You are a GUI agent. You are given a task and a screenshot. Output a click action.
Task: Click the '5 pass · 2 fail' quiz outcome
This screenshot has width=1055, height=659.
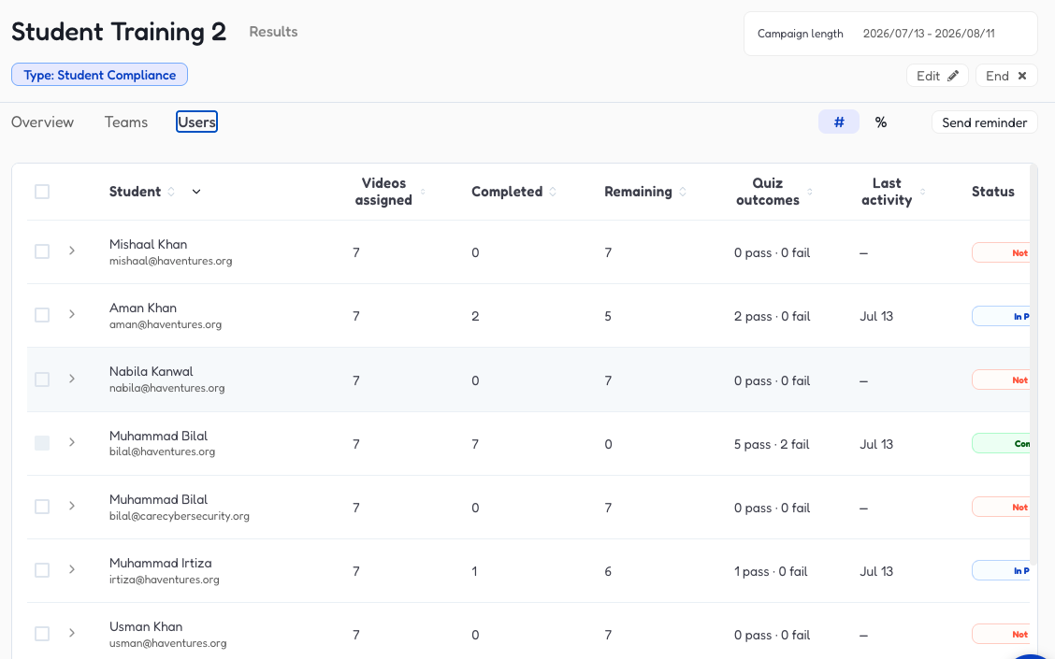pyautogui.click(x=772, y=445)
